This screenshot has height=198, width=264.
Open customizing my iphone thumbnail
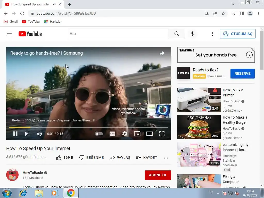tap(199, 154)
